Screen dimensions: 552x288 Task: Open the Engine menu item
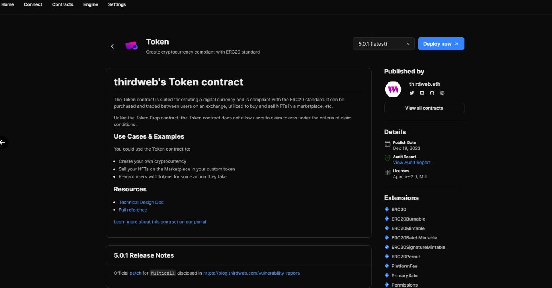[90, 4]
